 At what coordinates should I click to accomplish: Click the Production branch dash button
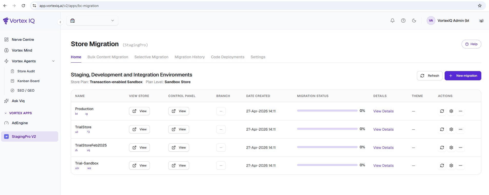pos(221,111)
